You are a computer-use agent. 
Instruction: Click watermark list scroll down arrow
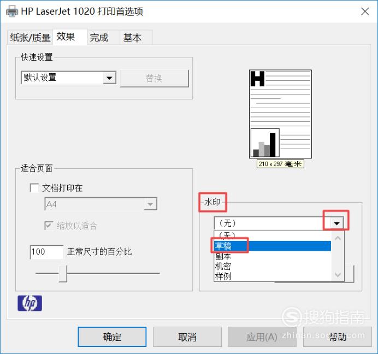(338, 274)
